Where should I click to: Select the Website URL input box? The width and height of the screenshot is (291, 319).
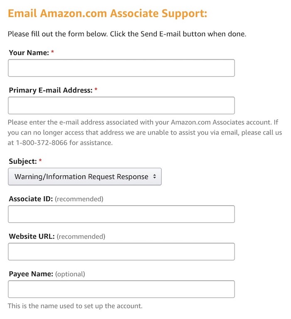click(x=121, y=252)
